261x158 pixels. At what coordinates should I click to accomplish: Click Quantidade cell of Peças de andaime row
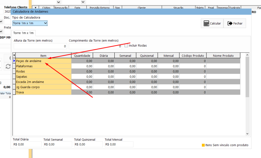click(x=82, y=61)
